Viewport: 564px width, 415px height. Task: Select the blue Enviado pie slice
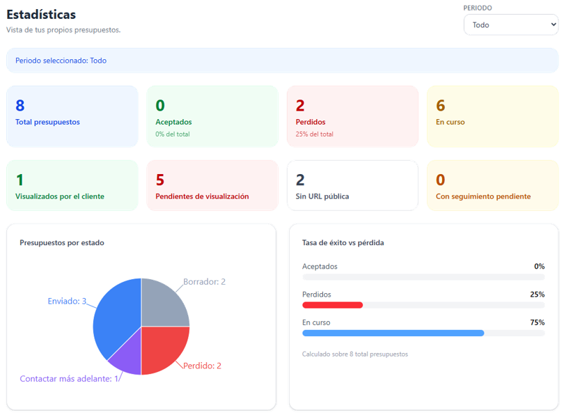[x=115, y=317]
